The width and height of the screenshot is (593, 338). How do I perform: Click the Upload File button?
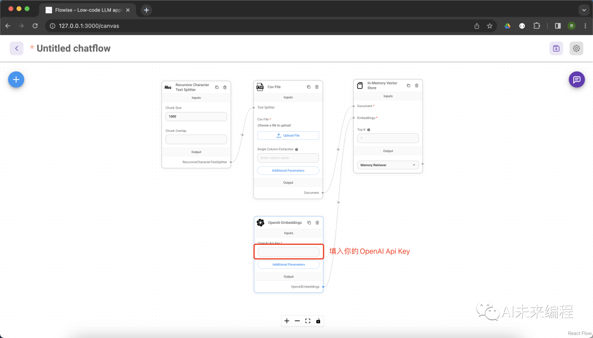click(288, 136)
